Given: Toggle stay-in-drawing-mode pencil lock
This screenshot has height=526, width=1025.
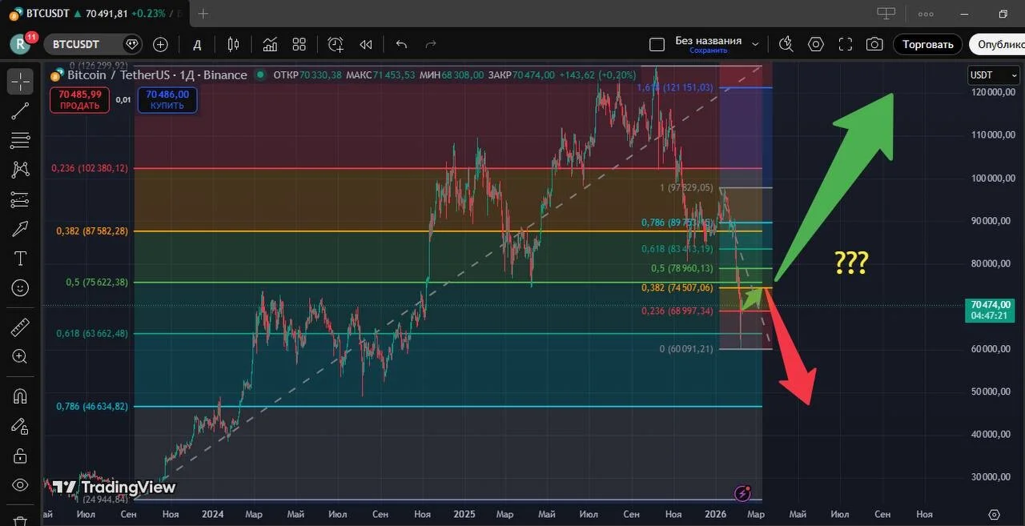Looking at the screenshot, I should point(20,425).
